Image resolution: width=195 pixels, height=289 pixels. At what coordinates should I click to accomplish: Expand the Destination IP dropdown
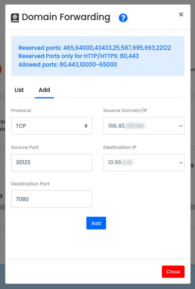click(x=144, y=162)
